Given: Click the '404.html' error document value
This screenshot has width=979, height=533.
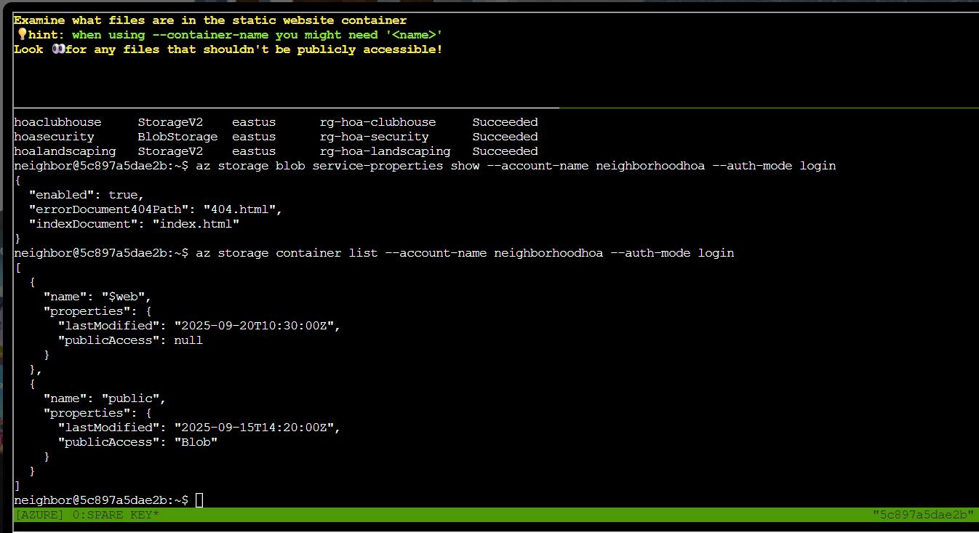Looking at the screenshot, I should tap(239, 209).
